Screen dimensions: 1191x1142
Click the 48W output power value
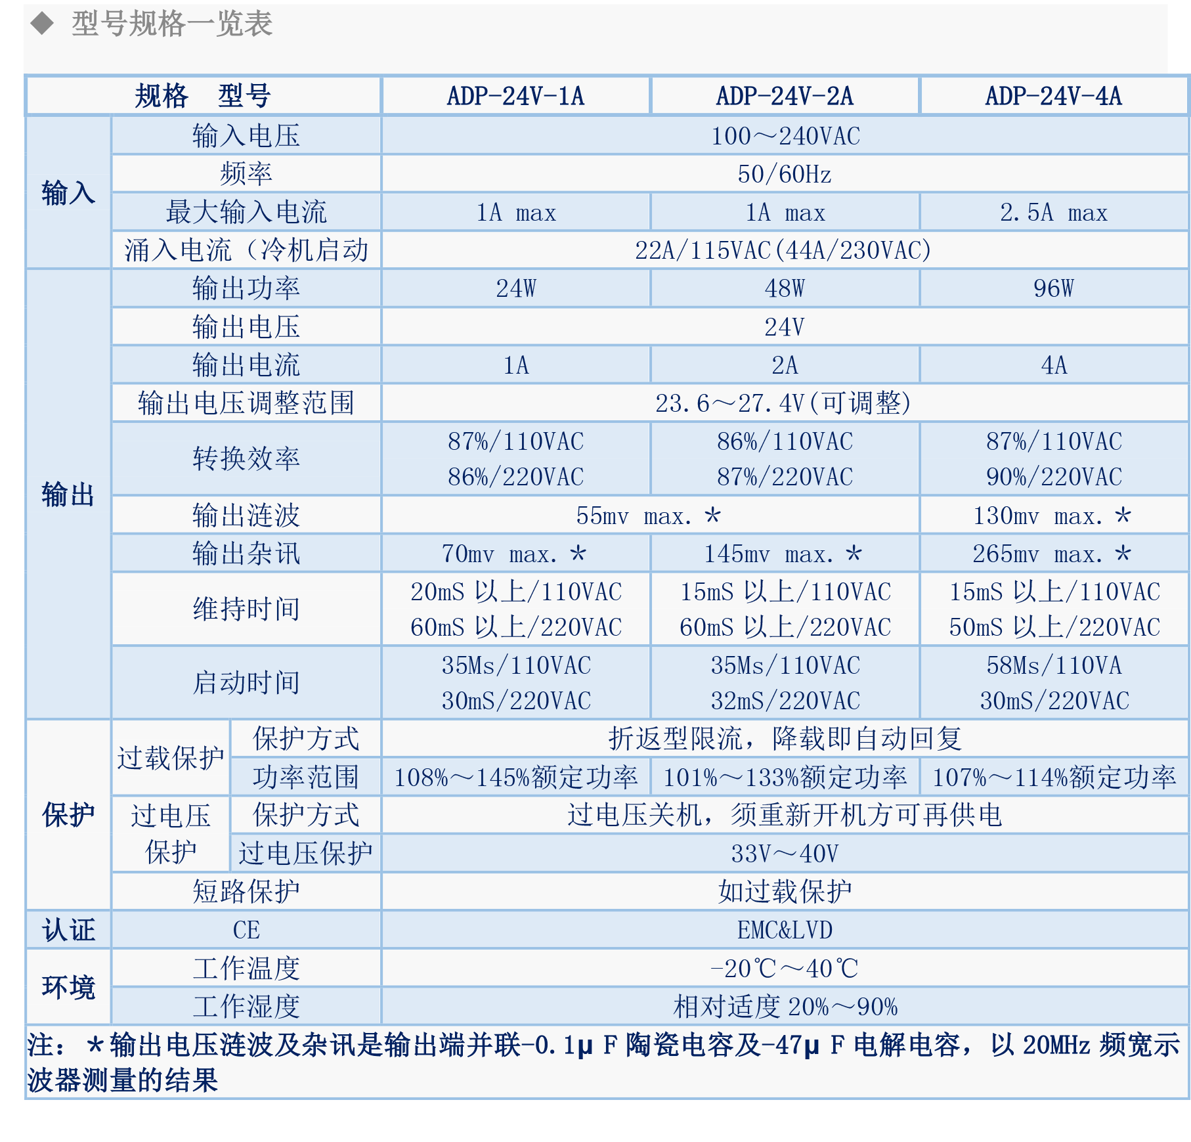tap(785, 288)
